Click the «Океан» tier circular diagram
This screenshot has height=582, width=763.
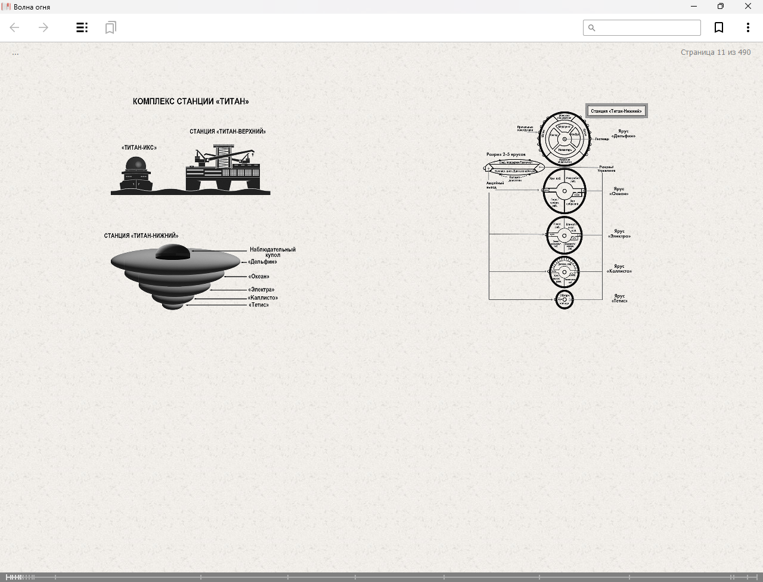[564, 191]
